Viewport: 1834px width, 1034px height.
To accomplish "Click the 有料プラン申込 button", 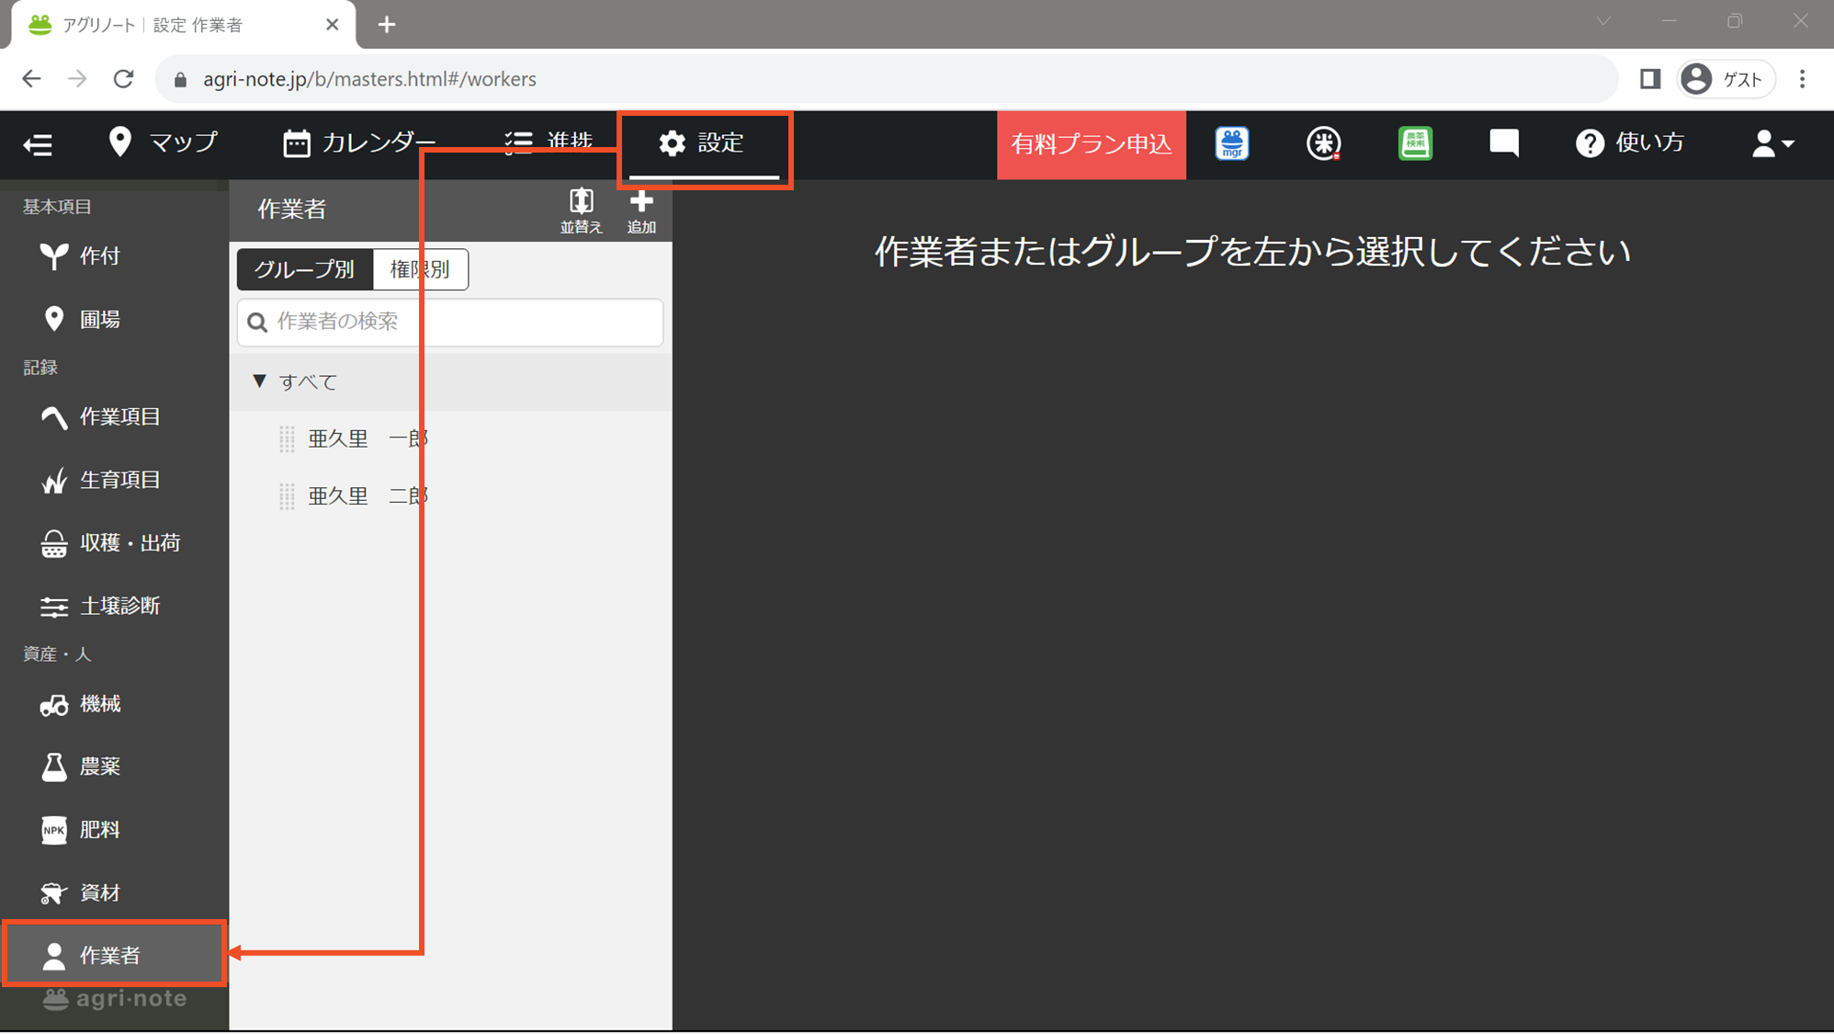I will coord(1092,144).
